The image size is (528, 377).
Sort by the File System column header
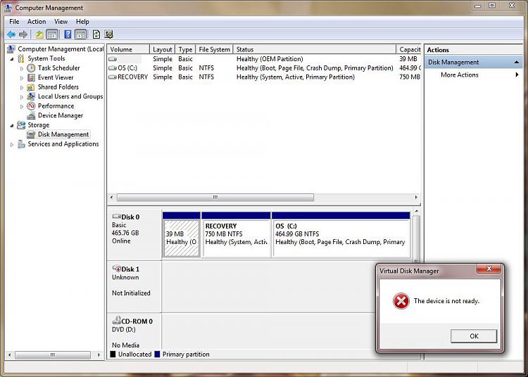point(214,49)
